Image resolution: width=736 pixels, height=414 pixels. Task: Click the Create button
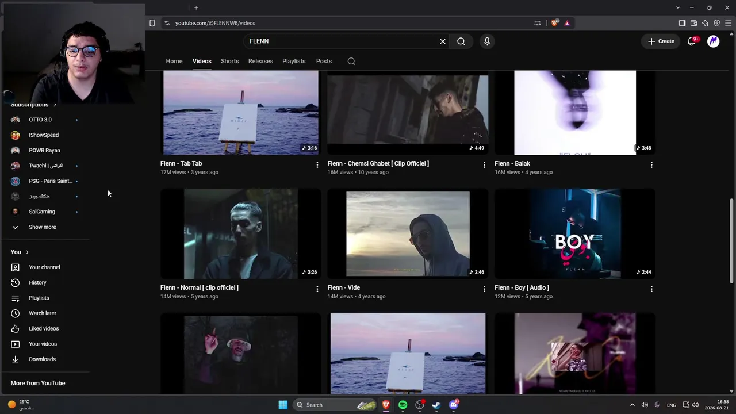point(661,41)
